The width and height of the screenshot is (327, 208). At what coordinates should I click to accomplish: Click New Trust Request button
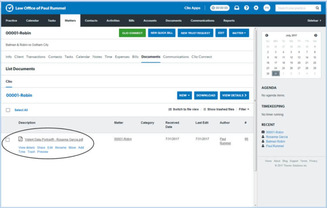195,33
